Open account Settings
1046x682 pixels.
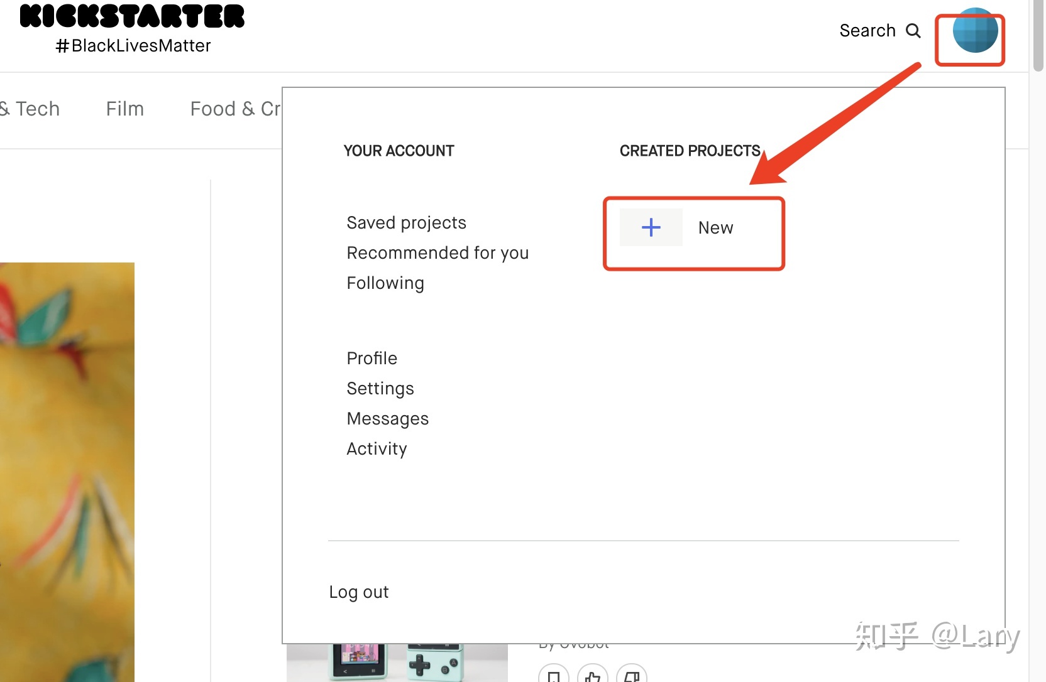pyautogui.click(x=380, y=389)
